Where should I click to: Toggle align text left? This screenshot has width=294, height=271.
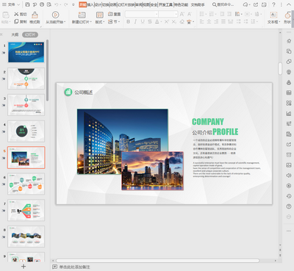202,22
